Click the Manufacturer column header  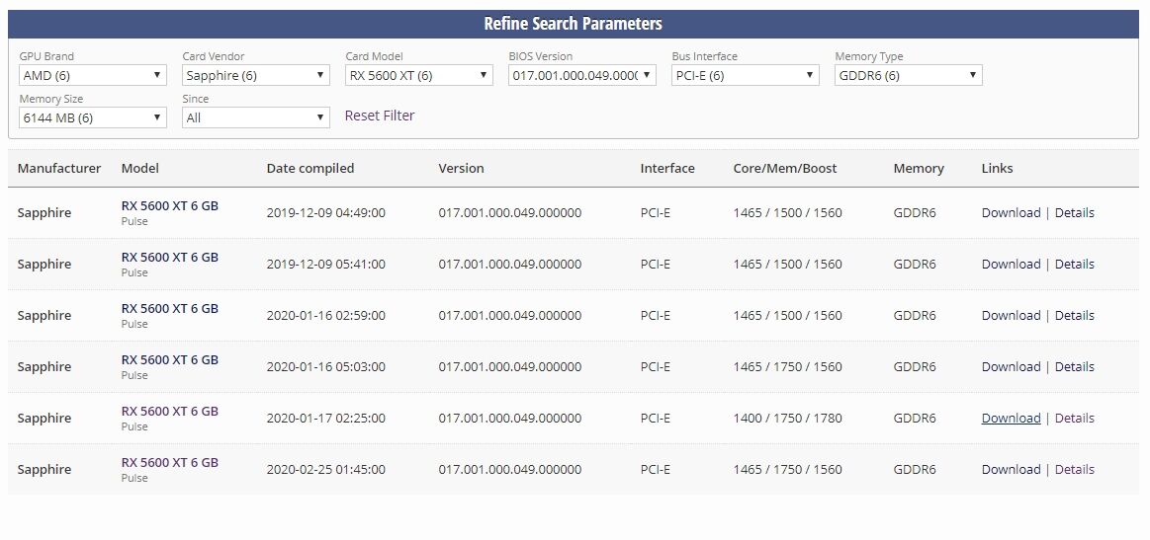pyautogui.click(x=59, y=168)
